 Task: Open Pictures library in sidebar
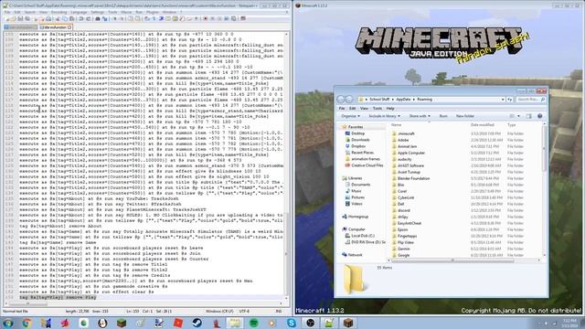(x=357, y=197)
